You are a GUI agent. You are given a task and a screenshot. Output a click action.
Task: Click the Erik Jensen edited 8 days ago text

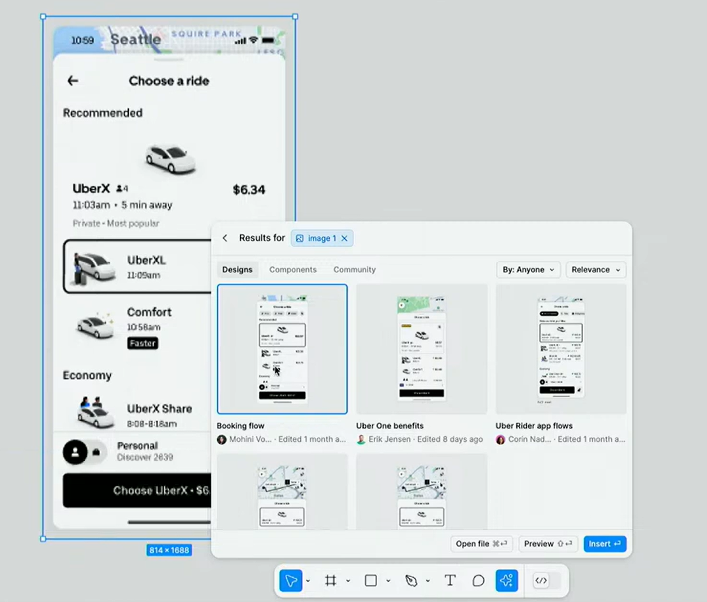(x=426, y=439)
